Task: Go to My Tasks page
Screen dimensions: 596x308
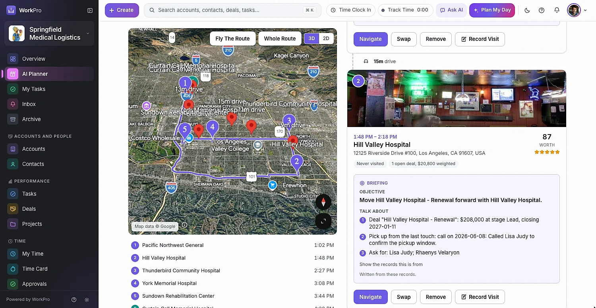Action: coord(49,89)
